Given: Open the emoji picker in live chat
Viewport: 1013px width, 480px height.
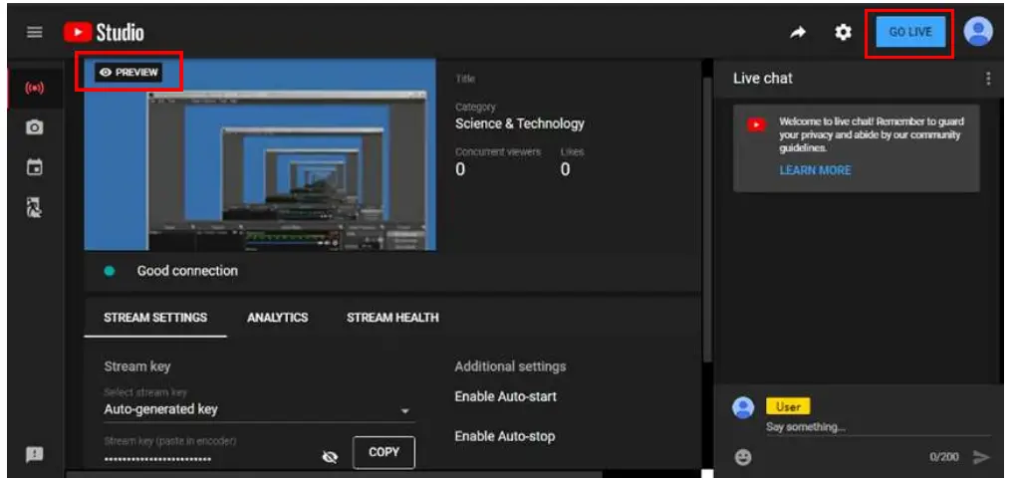Looking at the screenshot, I should 744,457.
